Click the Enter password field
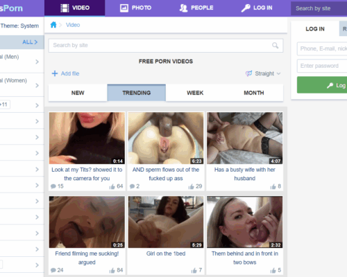 point(322,66)
